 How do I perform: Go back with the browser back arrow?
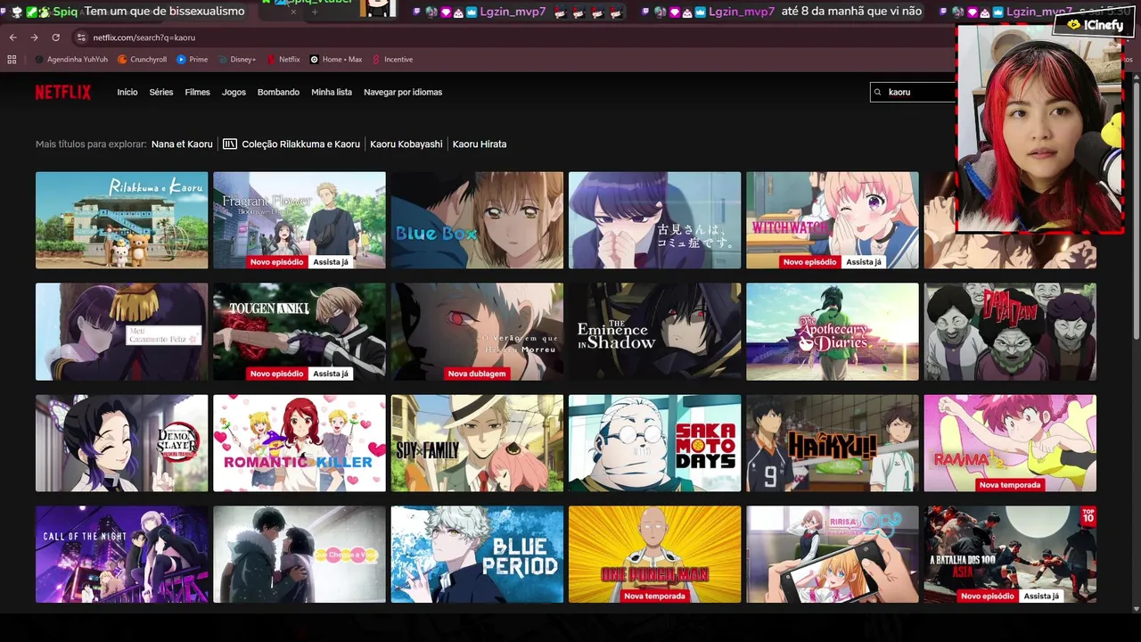click(x=12, y=37)
